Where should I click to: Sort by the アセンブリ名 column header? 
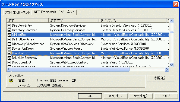coord(132,21)
